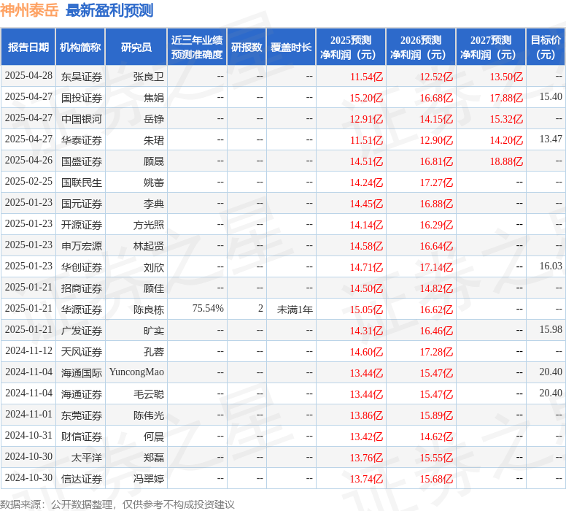Click 申万宏源 institution cell
The height and width of the screenshot is (511, 566).
[x=82, y=246]
